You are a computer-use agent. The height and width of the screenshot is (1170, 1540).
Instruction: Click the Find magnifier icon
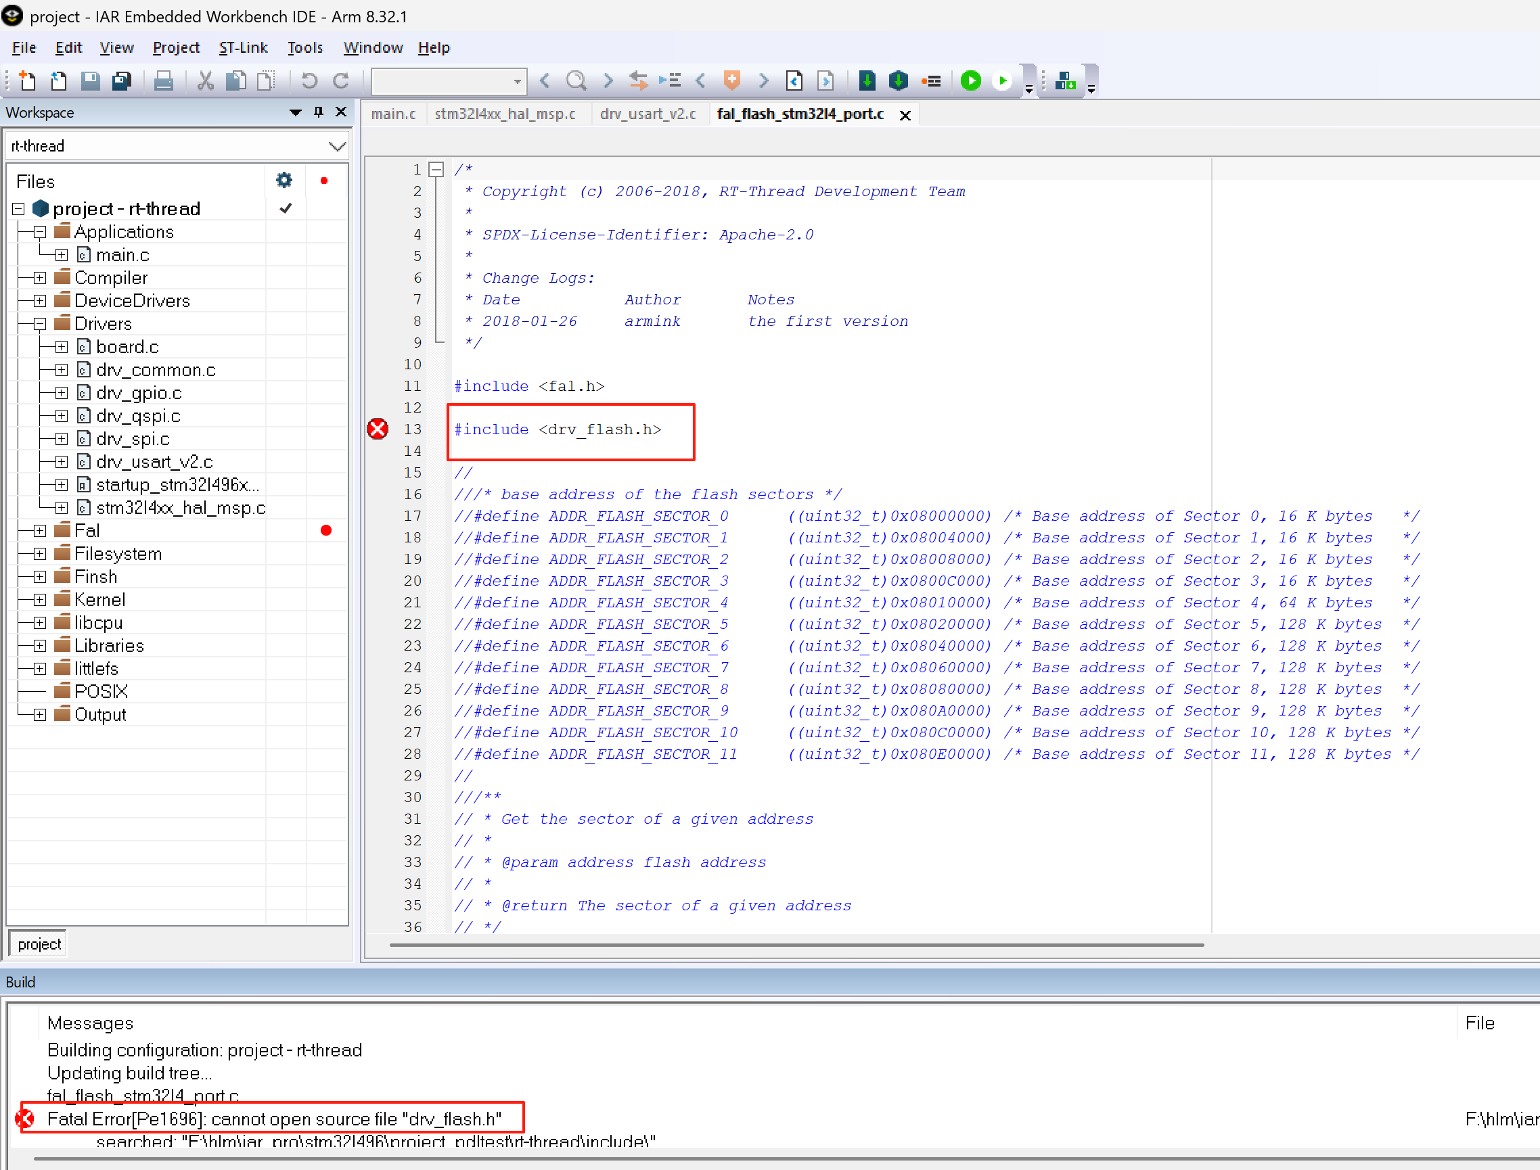coord(576,81)
